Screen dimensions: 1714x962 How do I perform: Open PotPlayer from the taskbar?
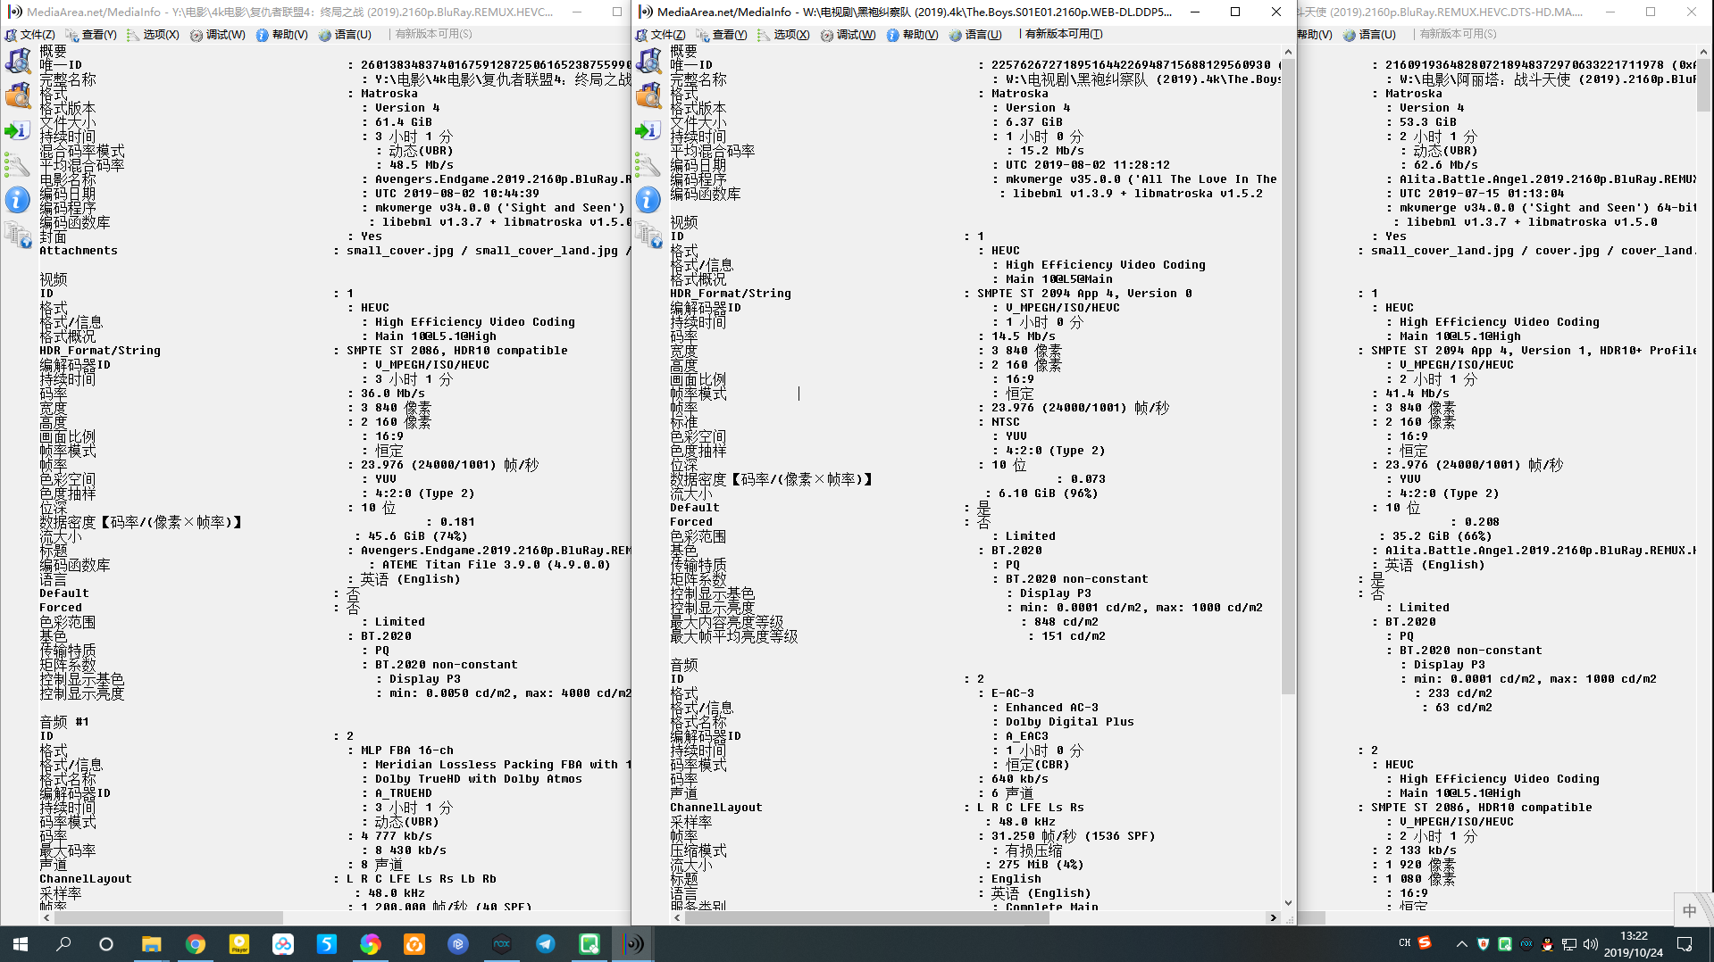point(238,943)
